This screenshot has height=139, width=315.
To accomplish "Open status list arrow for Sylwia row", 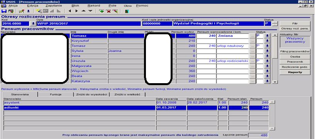I will pos(267,51).
